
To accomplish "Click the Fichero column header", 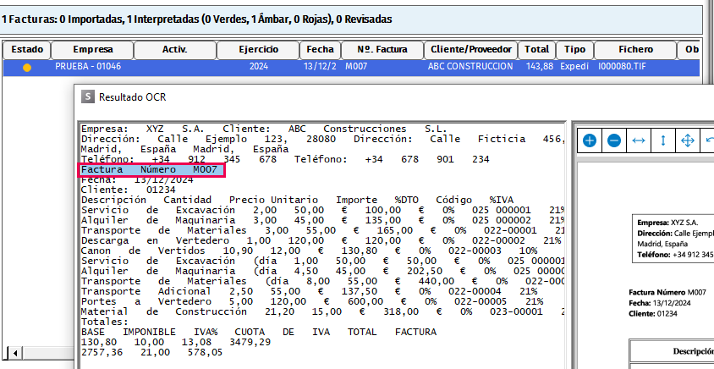I will pyautogui.click(x=635, y=50).
